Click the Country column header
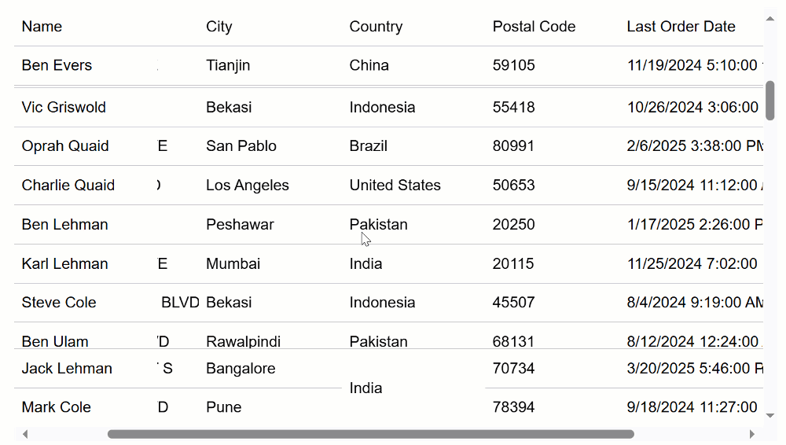The width and height of the screenshot is (786, 445). [376, 27]
